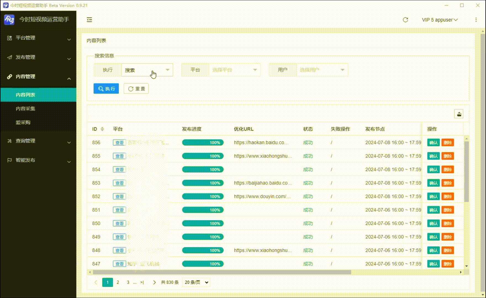Click the next page arrow

154,282
